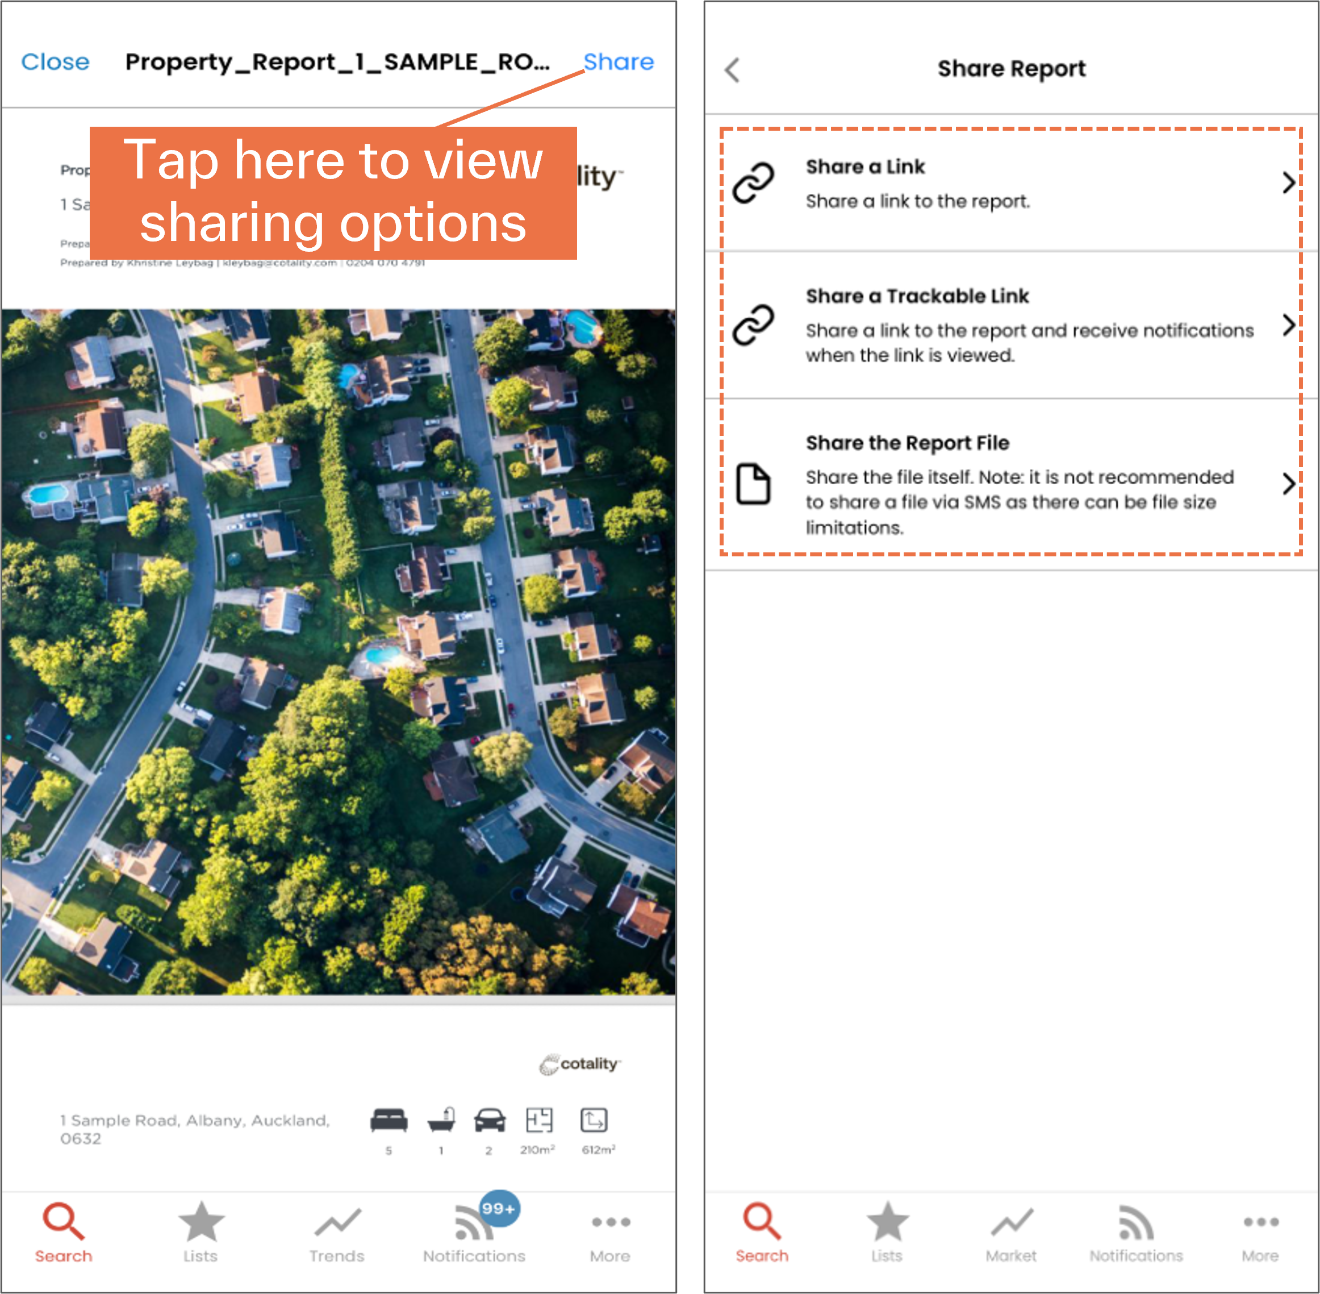The height and width of the screenshot is (1294, 1320).
Task: Open Notifications on the Share Report screen
Action: point(1136,1232)
